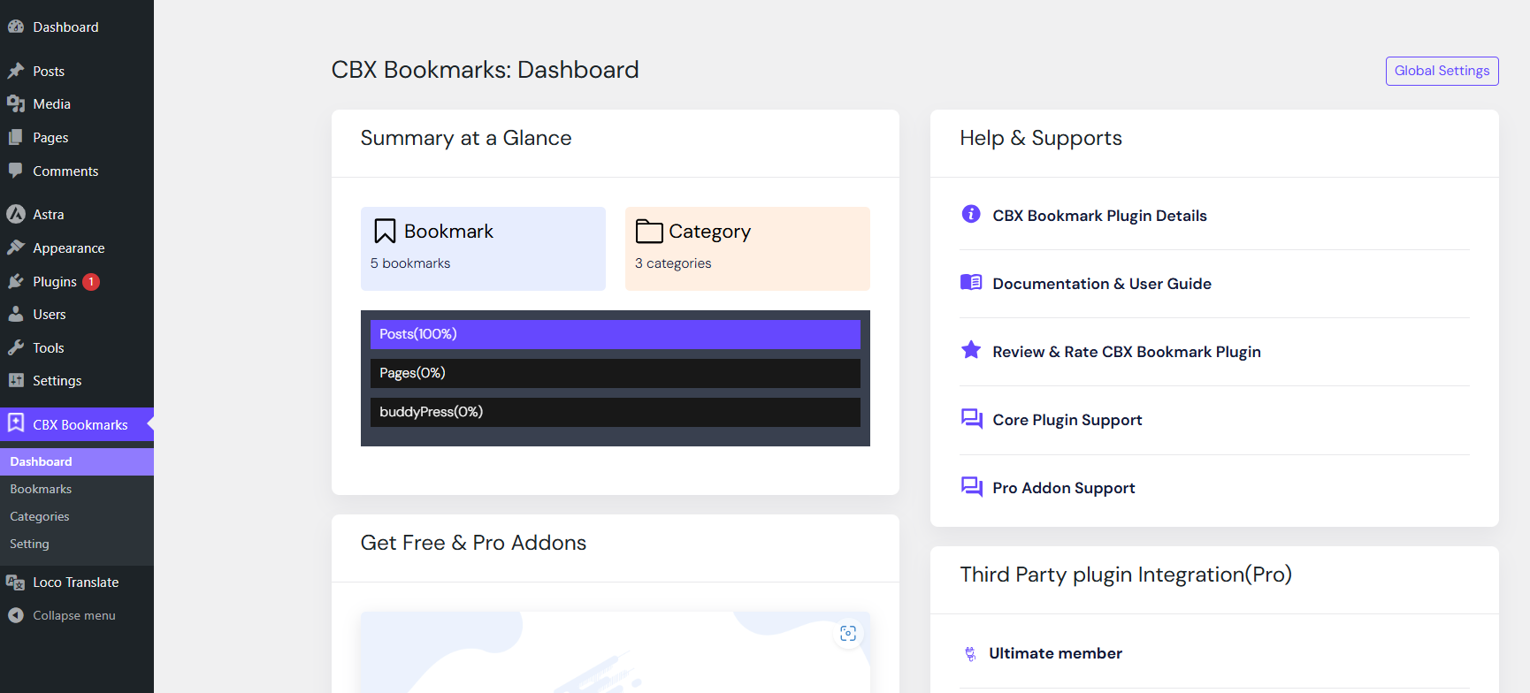1530x693 pixels.
Task: Select the Dashboard submenu under CBX Bookmarks
Action: [77, 461]
